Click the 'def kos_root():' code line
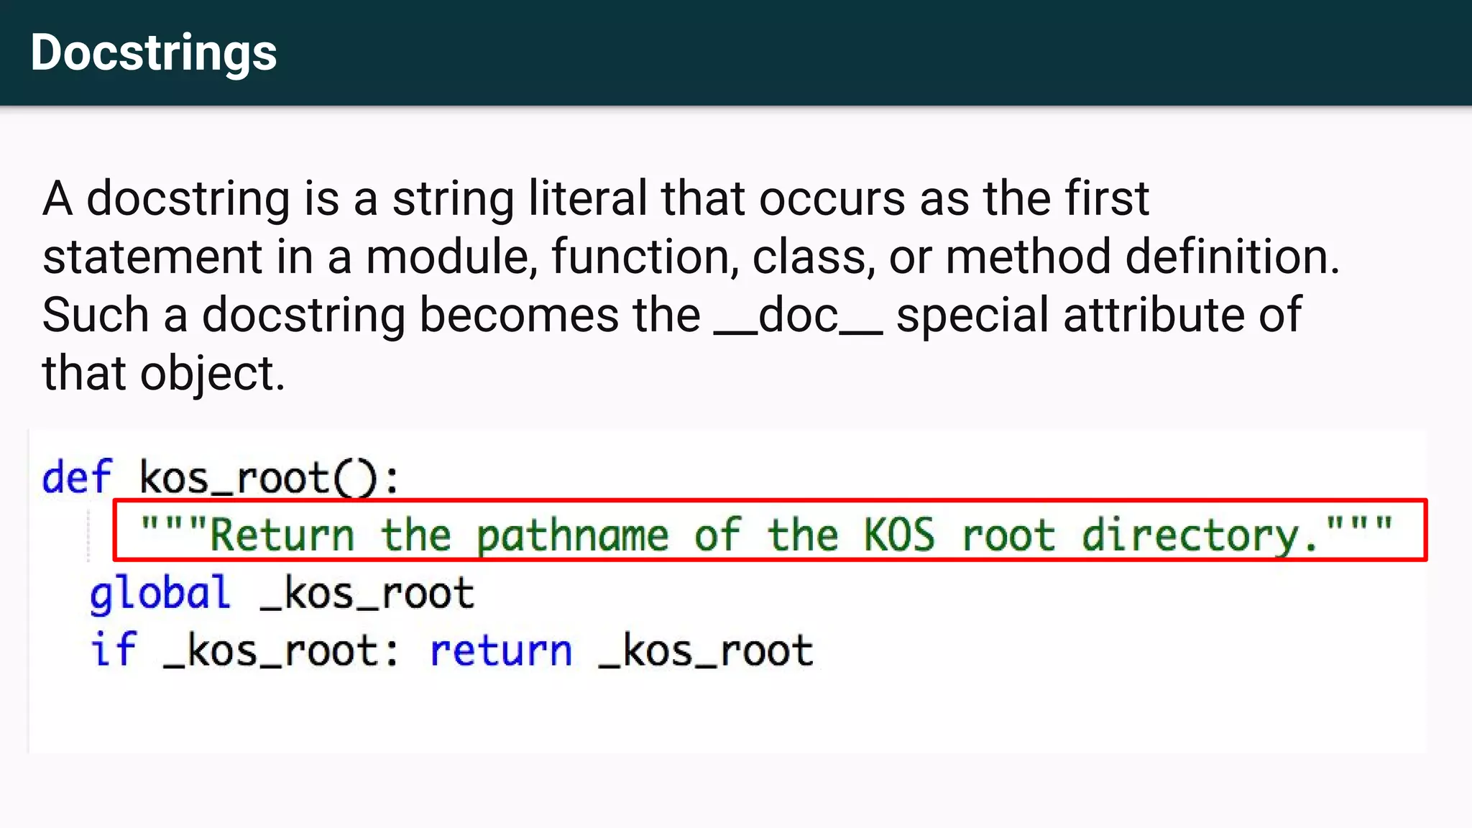This screenshot has width=1472, height=828. [220, 477]
